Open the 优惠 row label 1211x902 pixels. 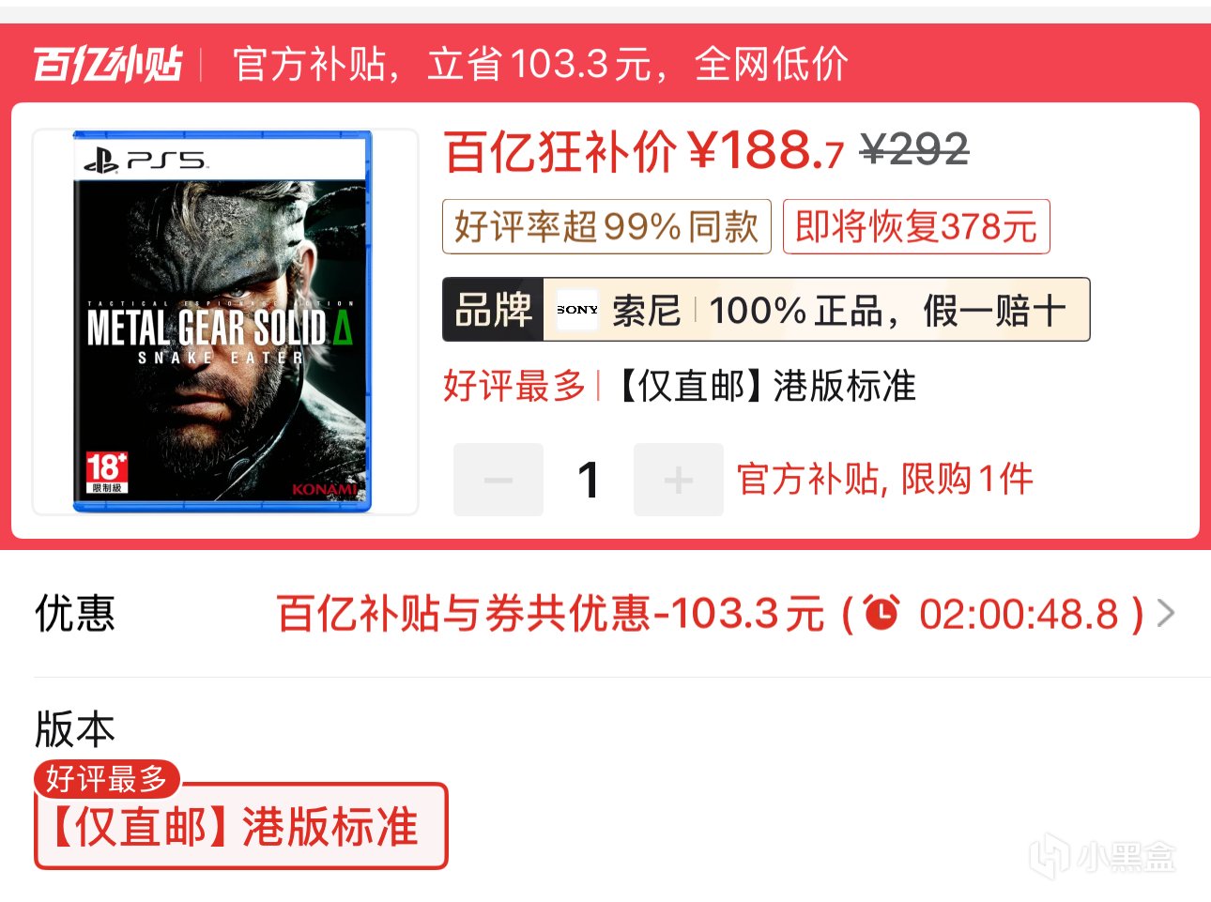coord(74,614)
